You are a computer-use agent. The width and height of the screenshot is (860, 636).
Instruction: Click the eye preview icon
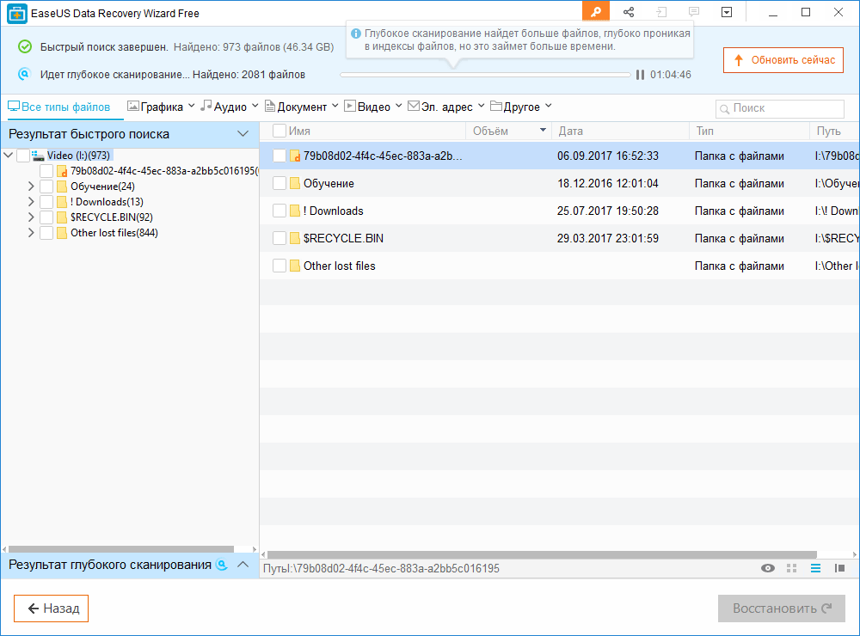[x=768, y=568]
